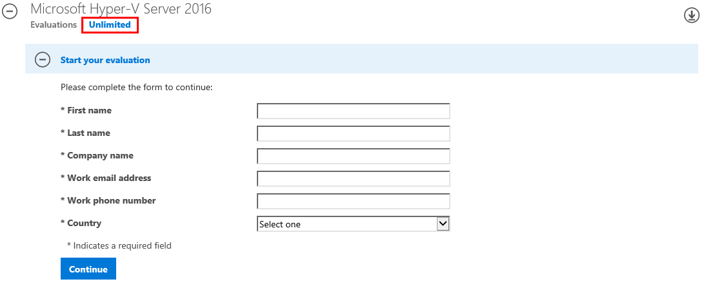Click into the Last name text box
The height and width of the screenshot is (295, 706).
coord(354,133)
